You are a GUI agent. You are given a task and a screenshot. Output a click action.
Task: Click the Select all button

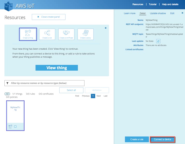71,90
